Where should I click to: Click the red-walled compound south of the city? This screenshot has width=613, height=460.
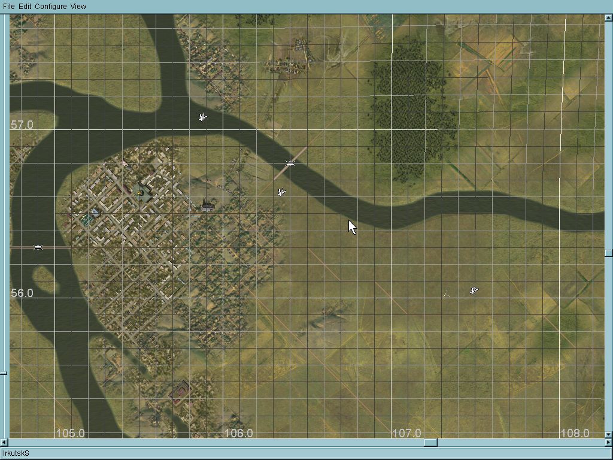click(x=180, y=392)
